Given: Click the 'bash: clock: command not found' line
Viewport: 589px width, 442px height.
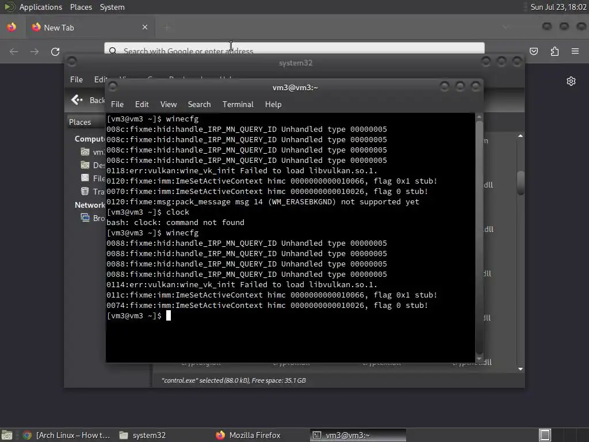Looking at the screenshot, I should tap(175, 223).
